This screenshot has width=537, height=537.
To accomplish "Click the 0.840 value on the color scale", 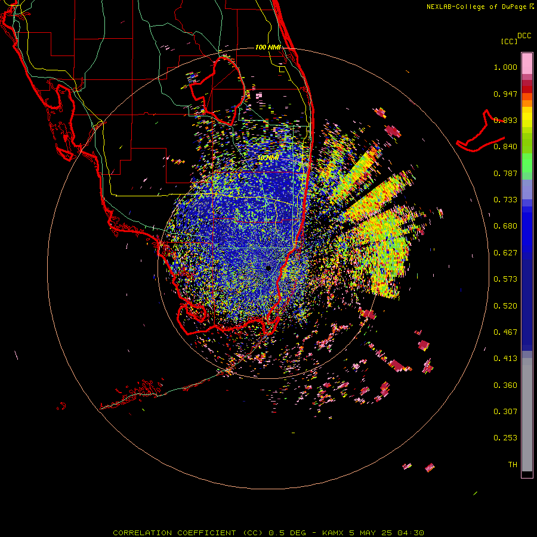I will [505, 147].
